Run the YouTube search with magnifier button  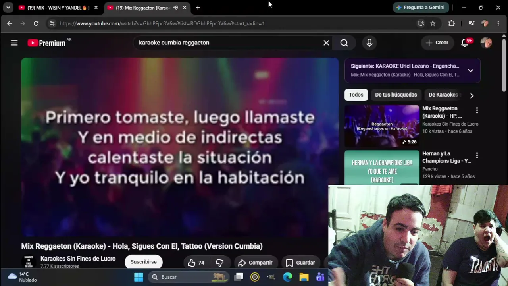coord(344,43)
